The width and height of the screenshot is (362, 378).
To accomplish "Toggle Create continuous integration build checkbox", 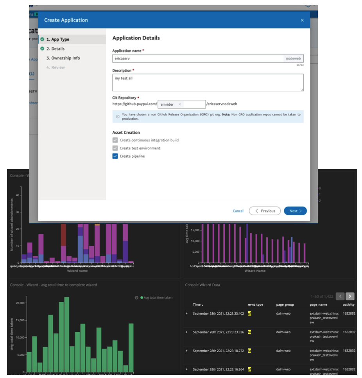I will (115, 140).
